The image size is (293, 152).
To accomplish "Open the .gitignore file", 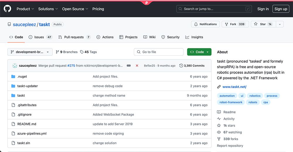I will coord(25,115).
